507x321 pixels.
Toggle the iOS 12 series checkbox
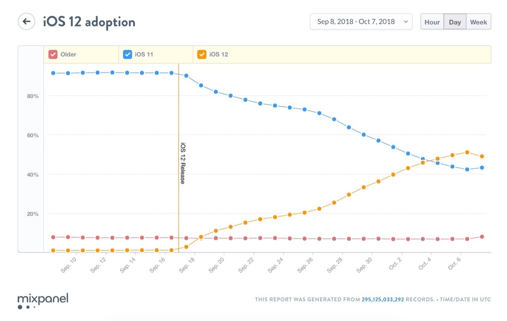click(x=202, y=54)
